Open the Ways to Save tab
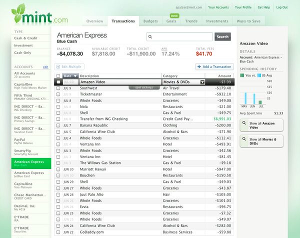Viewport: 300px width, 238px height. [x=248, y=21]
